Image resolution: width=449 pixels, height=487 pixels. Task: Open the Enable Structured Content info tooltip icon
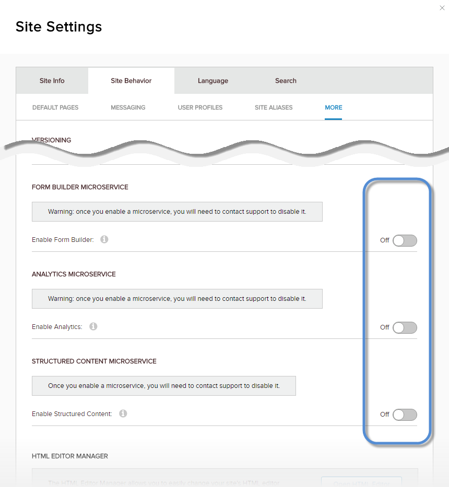tap(123, 414)
